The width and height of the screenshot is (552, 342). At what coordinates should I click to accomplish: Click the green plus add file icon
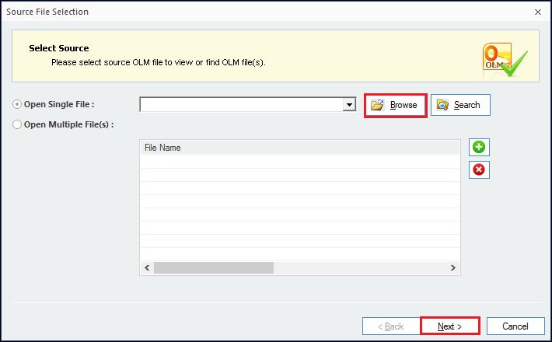[x=479, y=147]
